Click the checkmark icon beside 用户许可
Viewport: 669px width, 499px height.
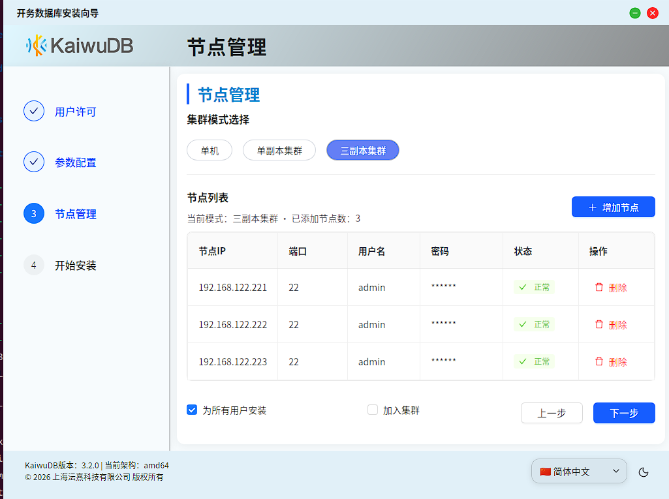tap(34, 112)
